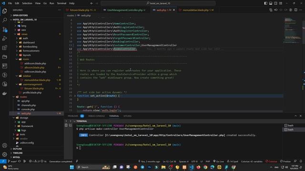The image size is (305, 171).
Task: Click Explorer more actions ellipsis
Action: click(59, 10)
